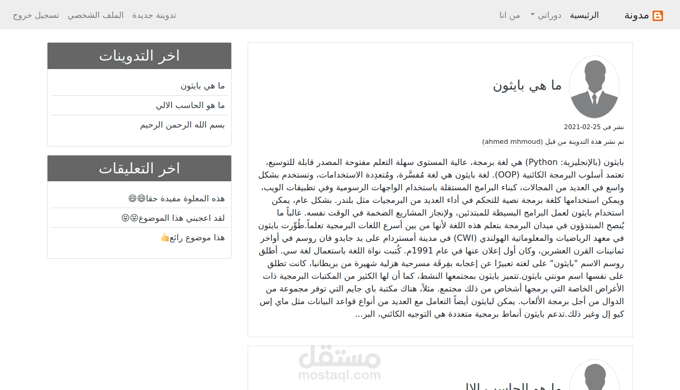Viewport: 680px width, 390px height.
Task: Create a new post via تدوينة جديدة
Action: [x=154, y=15]
